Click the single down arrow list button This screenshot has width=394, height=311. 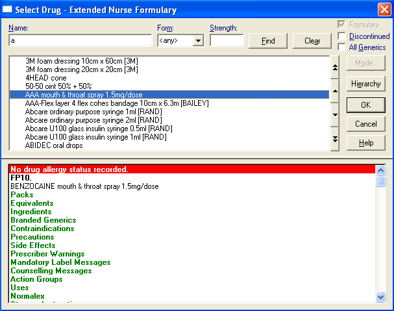(x=335, y=115)
